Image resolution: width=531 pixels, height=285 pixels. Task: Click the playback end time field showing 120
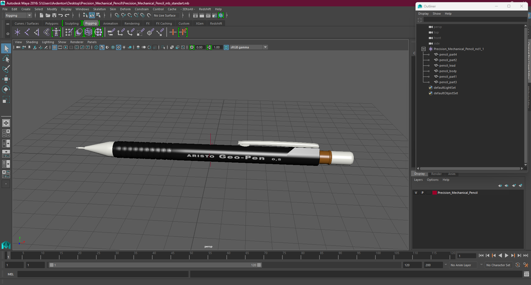pos(412,265)
